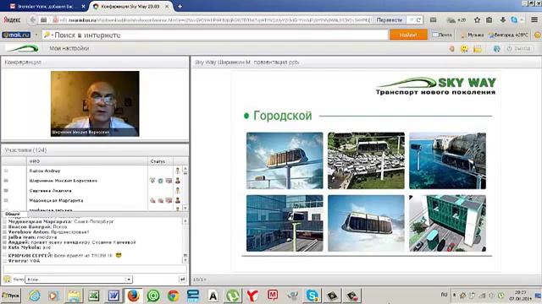Switch to Firefox in taskbar
The image size is (542, 304).
(134, 296)
